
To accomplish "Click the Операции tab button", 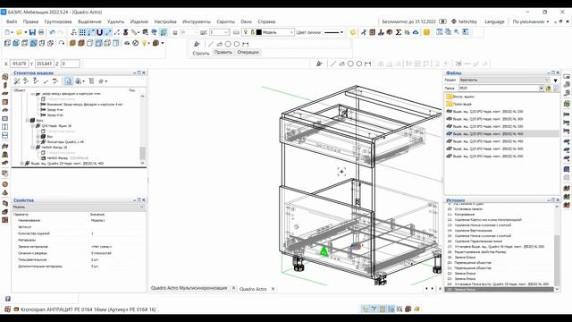I will click(x=248, y=52).
